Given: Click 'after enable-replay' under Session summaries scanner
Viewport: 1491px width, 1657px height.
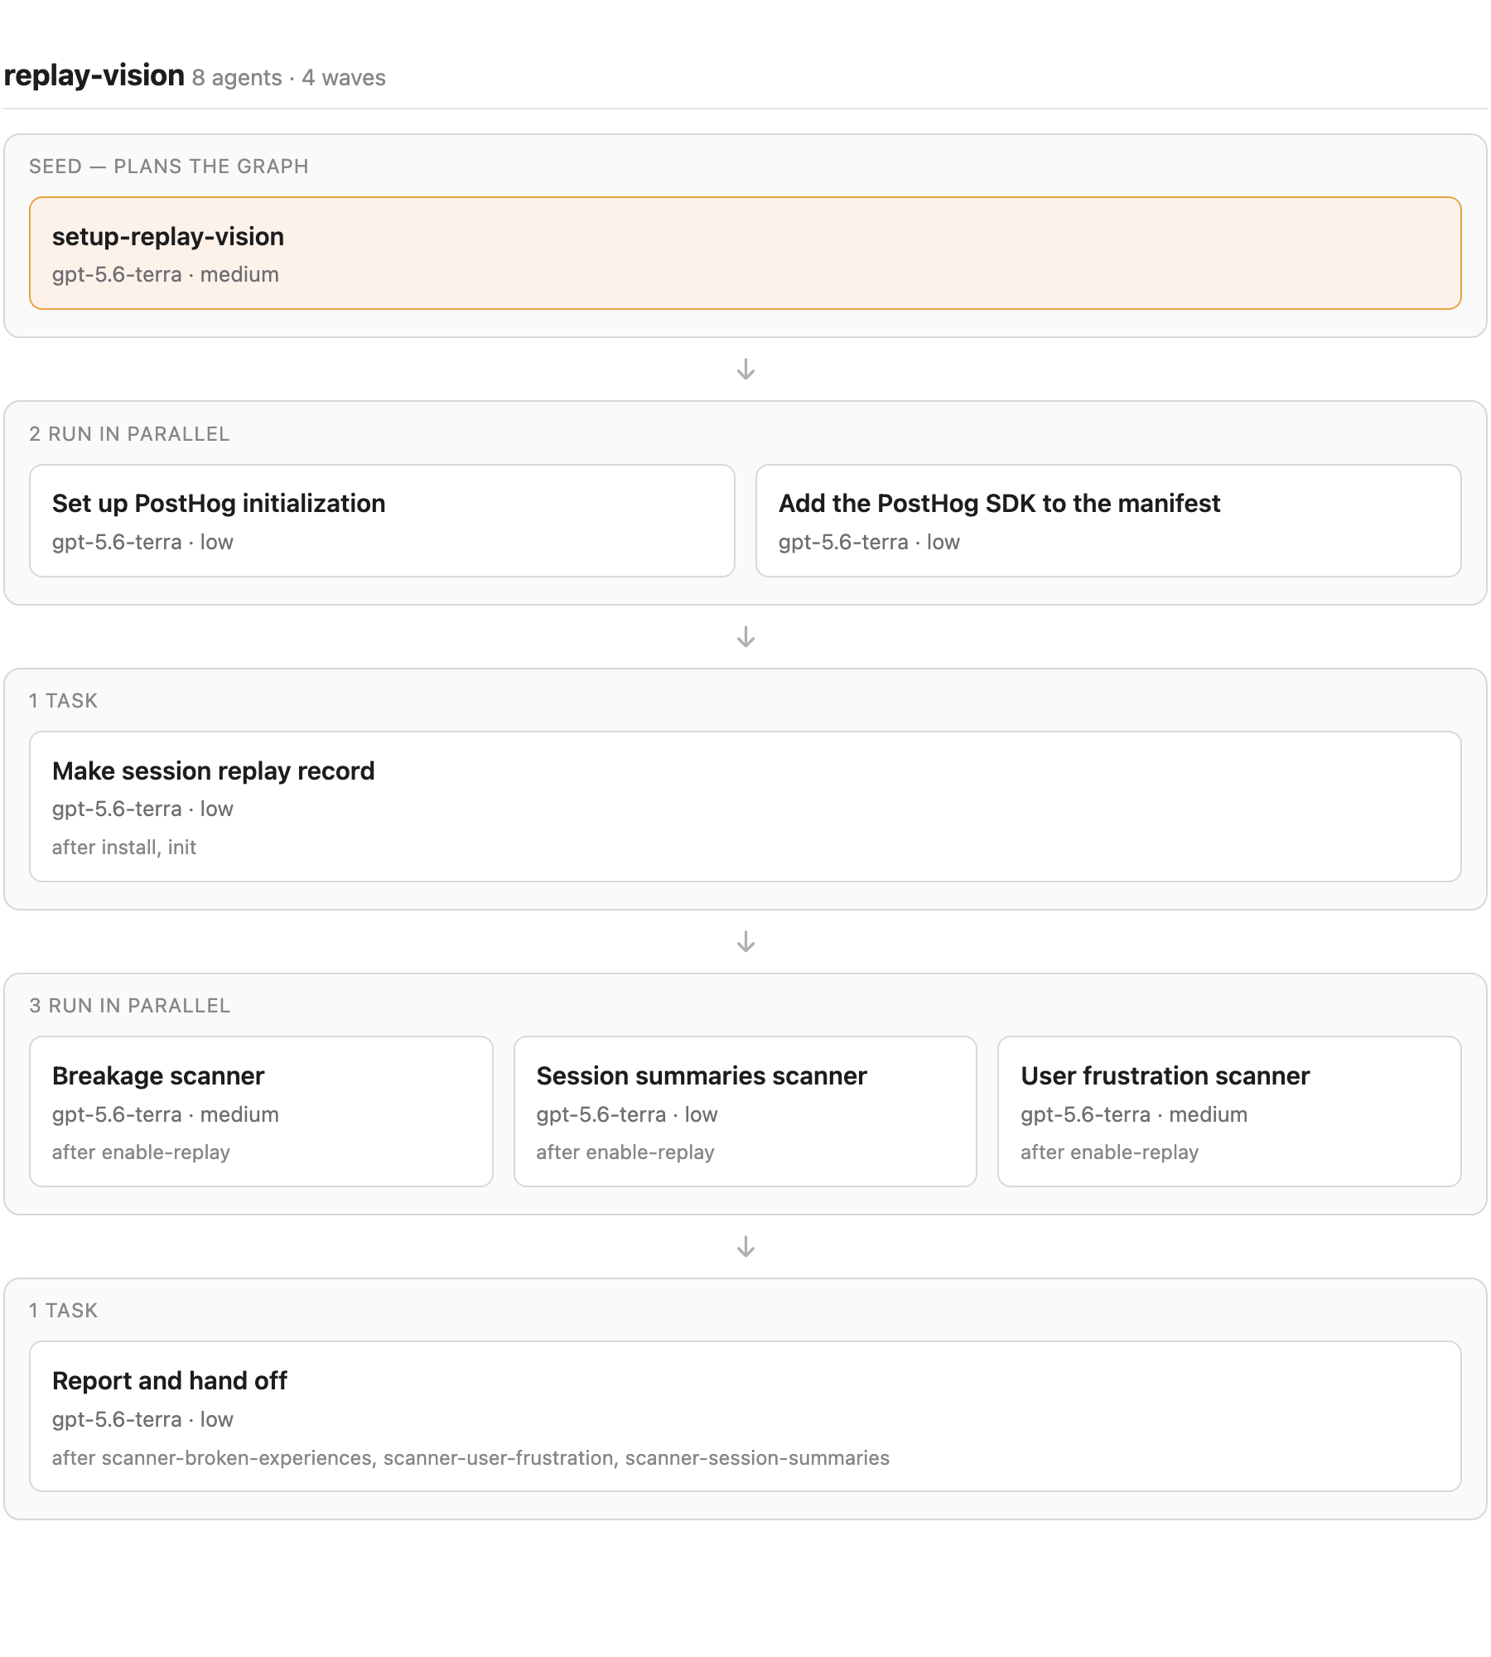Looking at the screenshot, I should click(x=625, y=1152).
